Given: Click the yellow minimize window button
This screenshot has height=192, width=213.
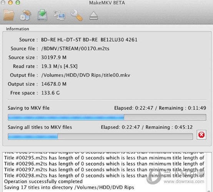Looking at the screenshot, I should coord(10,3).
